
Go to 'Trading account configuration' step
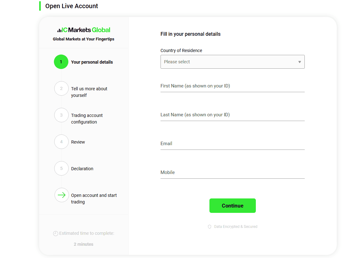(x=87, y=118)
